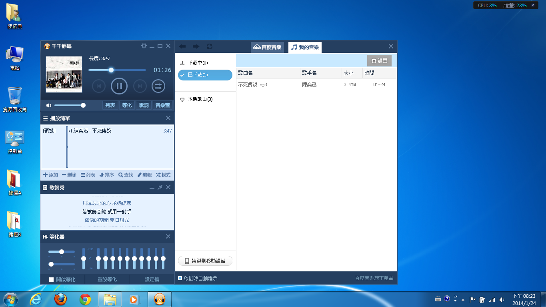Sort by 大小 column header
The height and width of the screenshot is (307, 546).
(x=352, y=73)
